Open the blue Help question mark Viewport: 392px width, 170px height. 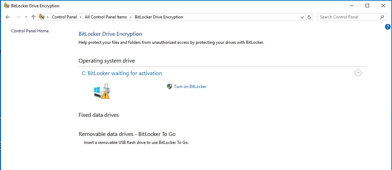pos(388,27)
